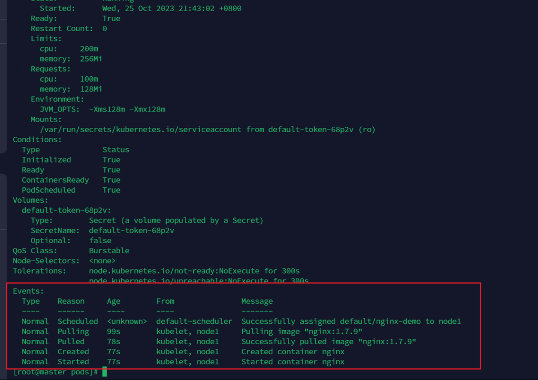Click the Events: section heading

click(28, 291)
